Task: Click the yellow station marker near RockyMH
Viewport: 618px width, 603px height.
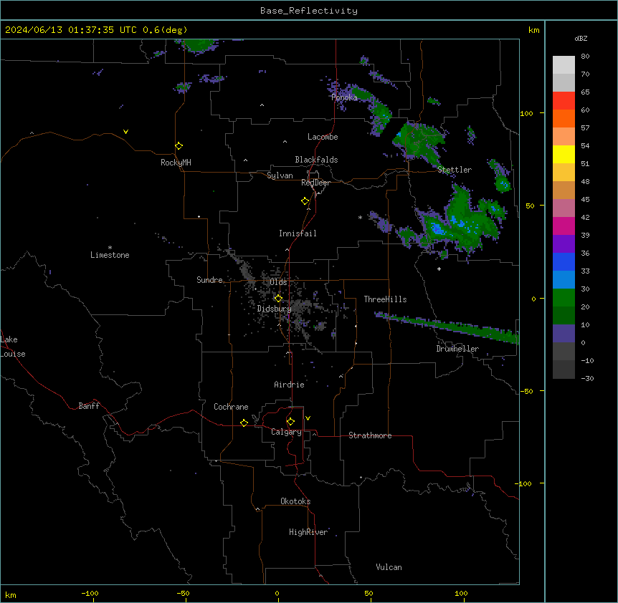Action: [179, 145]
